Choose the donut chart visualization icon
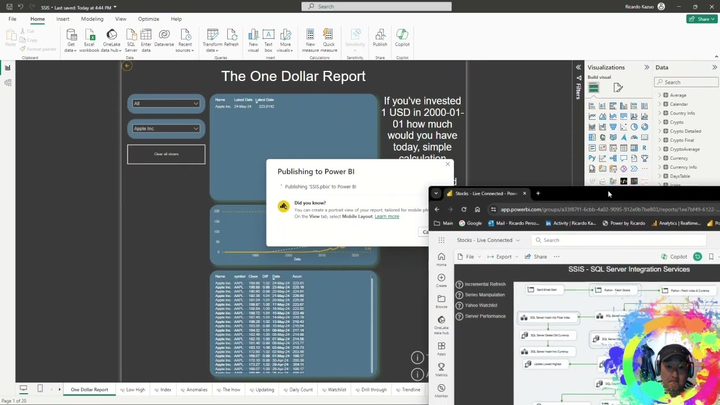The width and height of the screenshot is (720, 405). tap(644, 127)
